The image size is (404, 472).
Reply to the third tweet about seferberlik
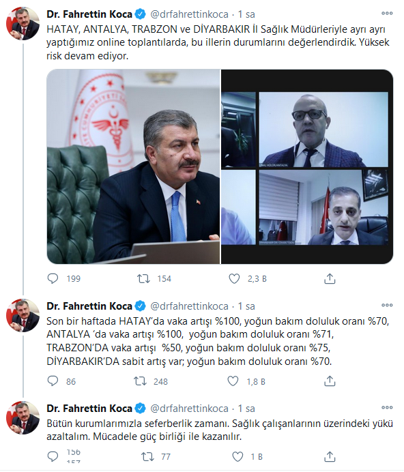pos(53,456)
